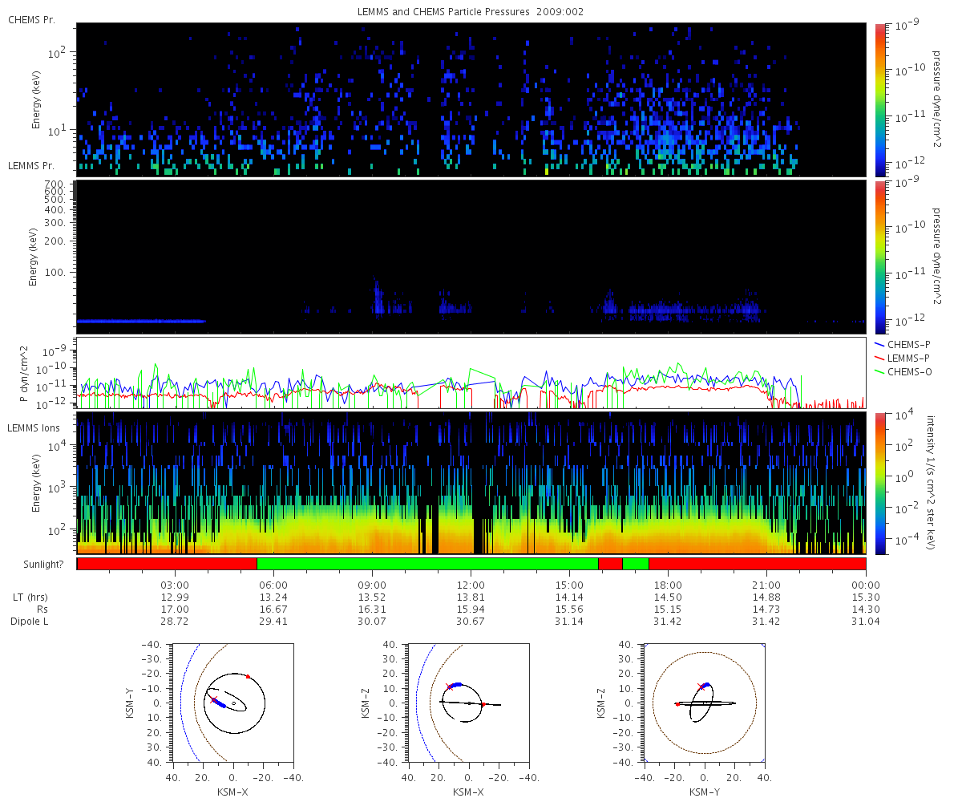Viewport: 962px width, 802px height.
Task: Click the KSM-X versus KSM-Z orbit plot
Action: pos(468,703)
